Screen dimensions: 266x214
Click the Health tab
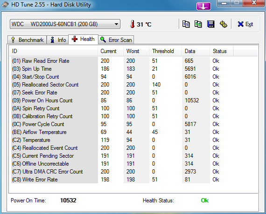(x=83, y=39)
